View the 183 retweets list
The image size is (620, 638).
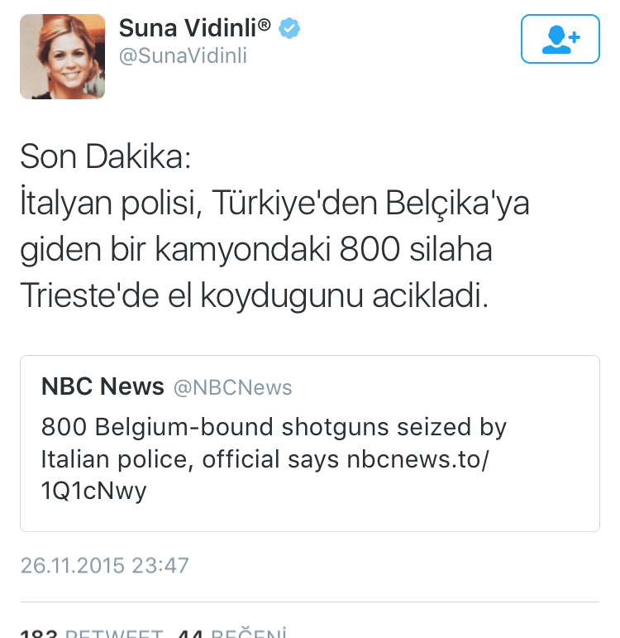click(x=83, y=634)
